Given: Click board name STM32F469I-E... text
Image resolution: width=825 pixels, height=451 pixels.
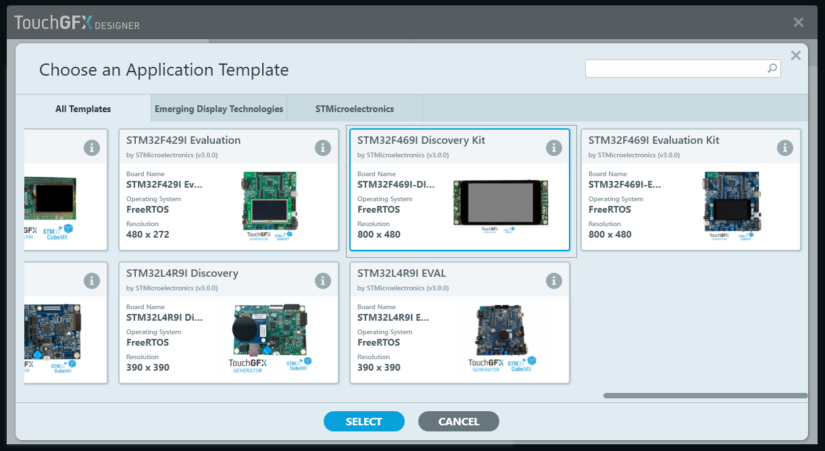Looking at the screenshot, I should 625,184.
